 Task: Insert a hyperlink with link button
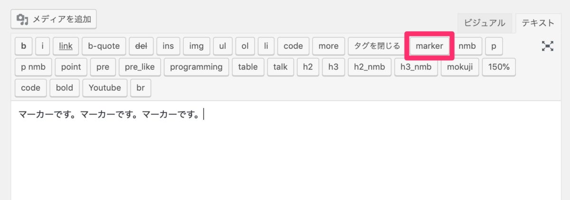pos(66,46)
